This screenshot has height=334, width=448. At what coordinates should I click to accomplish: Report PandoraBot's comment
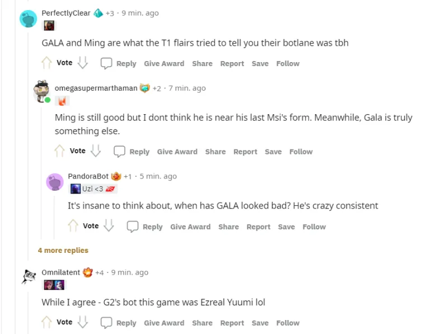click(259, 227)
